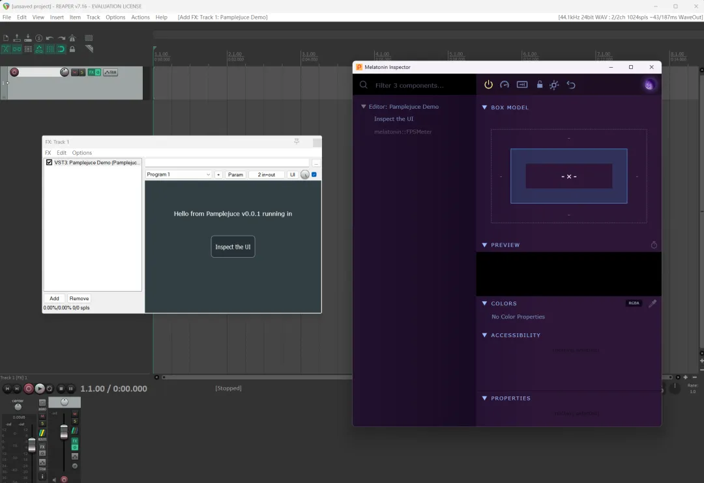The image size is (704, 483).
Task: Collapse the ACCESSIBILITY section
Action: tap(484, 335)
